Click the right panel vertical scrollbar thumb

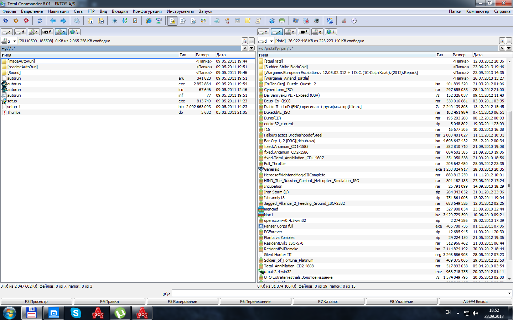[x=509, y=185]
